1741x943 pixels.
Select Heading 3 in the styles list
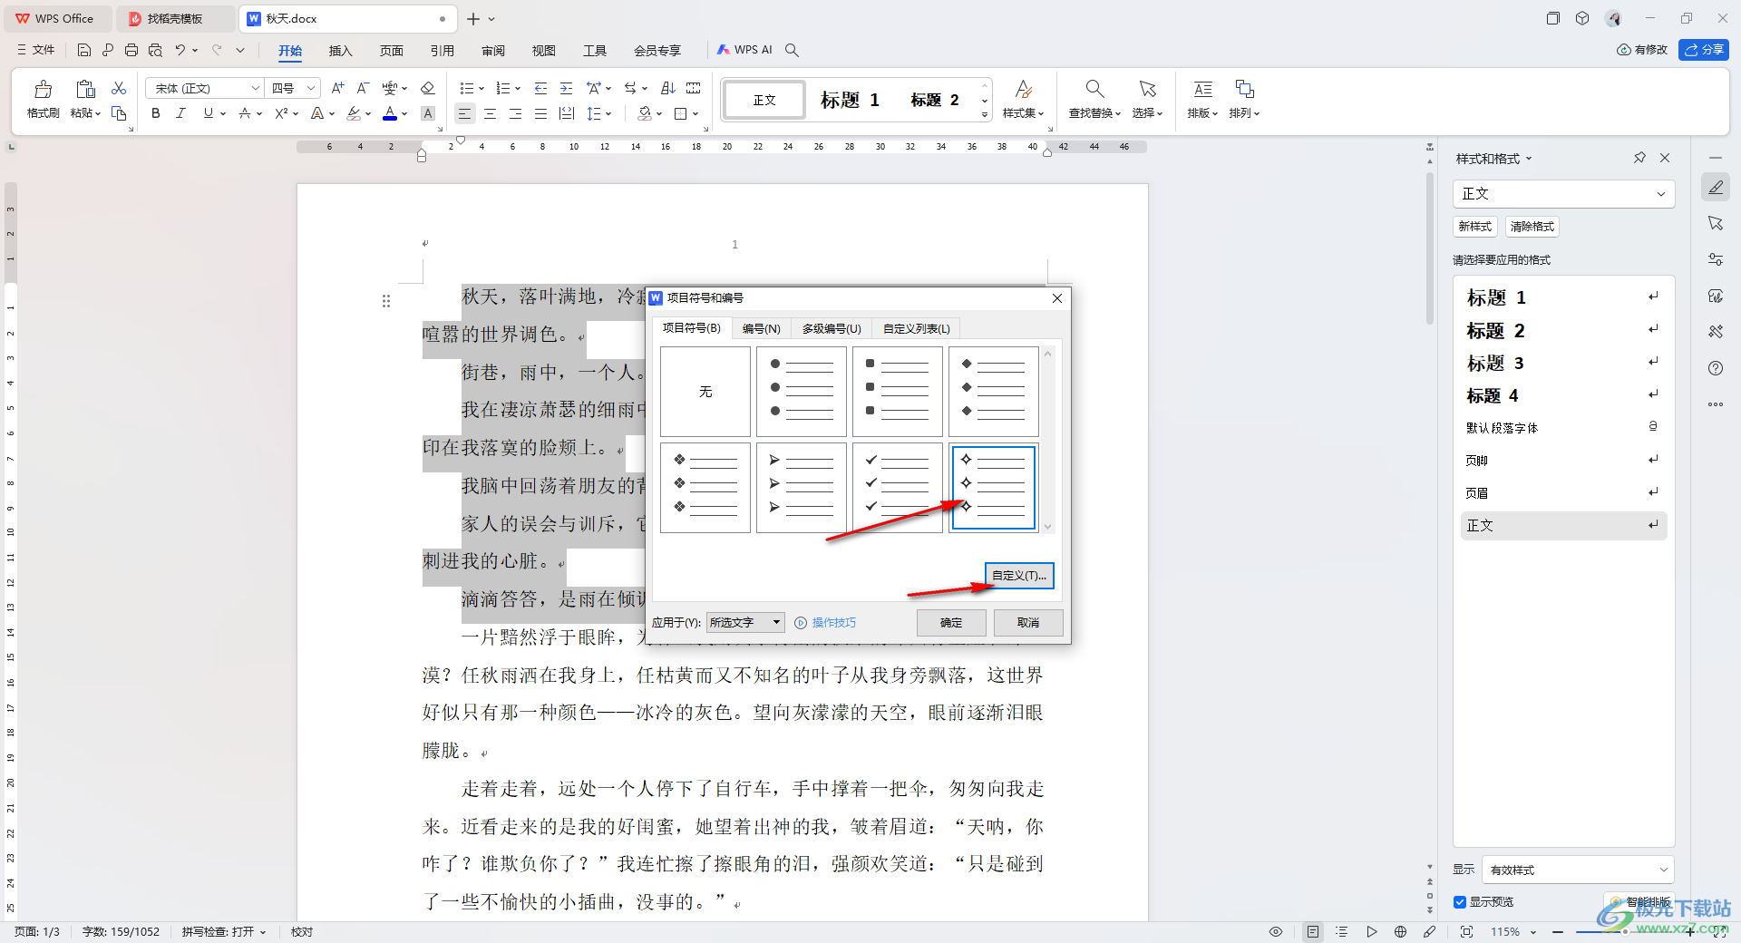[1496, 364]
